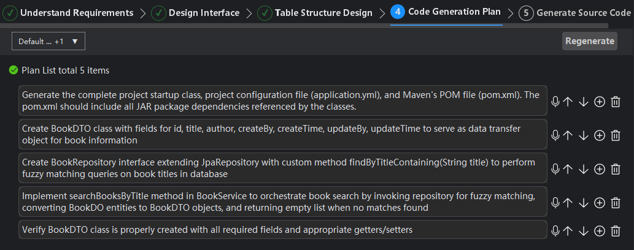The width and height of the screenshot is (634, 250).
Task: Click the Code Generation Plan step
Action: pyautogui.click(x=446, y=12)
